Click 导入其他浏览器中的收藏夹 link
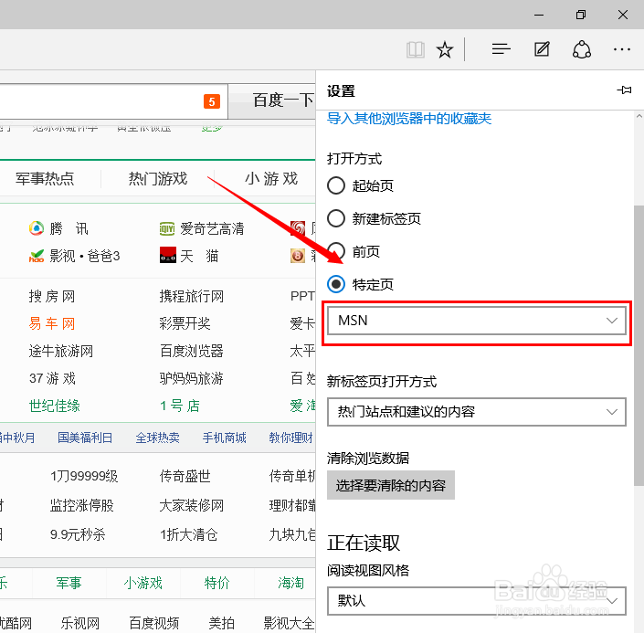644x633 pixels. (409, 119)
